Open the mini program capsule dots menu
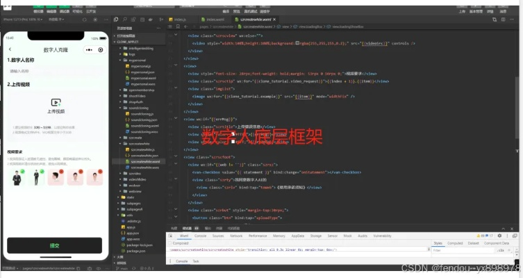The image size is (523, 278). point(89,50)
